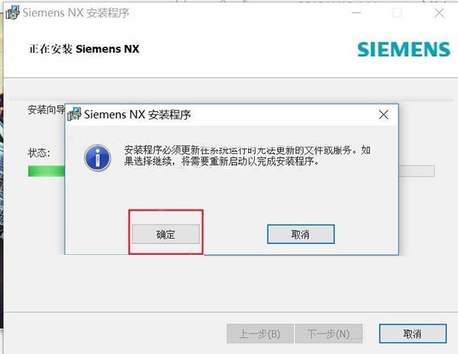Minimize the main installer window
The image size is (458, 354).
coord(356,13)
